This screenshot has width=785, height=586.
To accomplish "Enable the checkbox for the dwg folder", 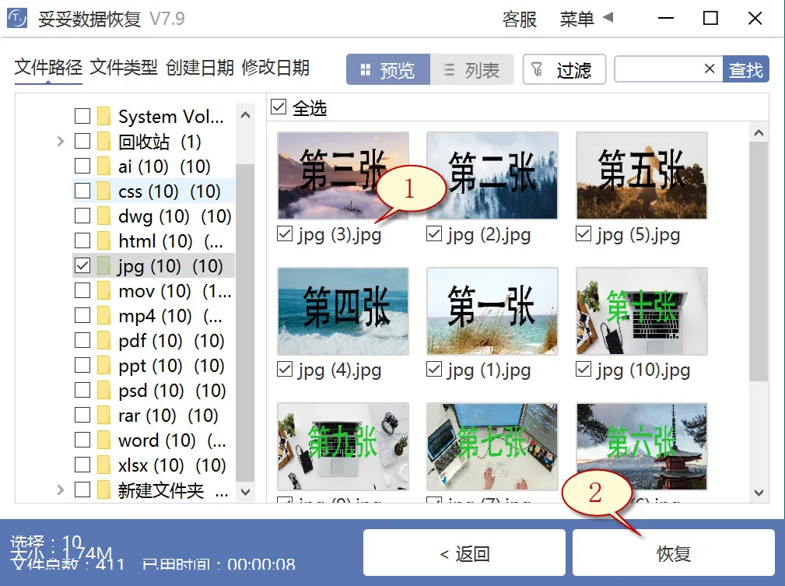I will (x=83, y=216).
